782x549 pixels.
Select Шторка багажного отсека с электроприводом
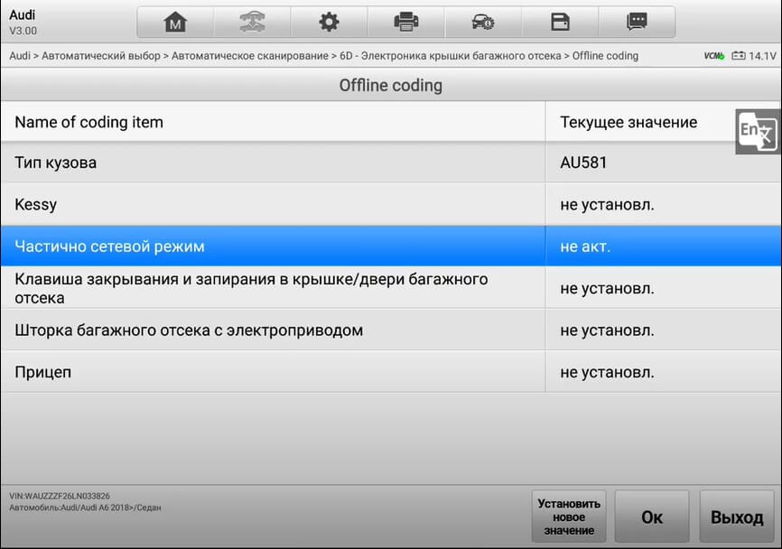click(391, 330)
